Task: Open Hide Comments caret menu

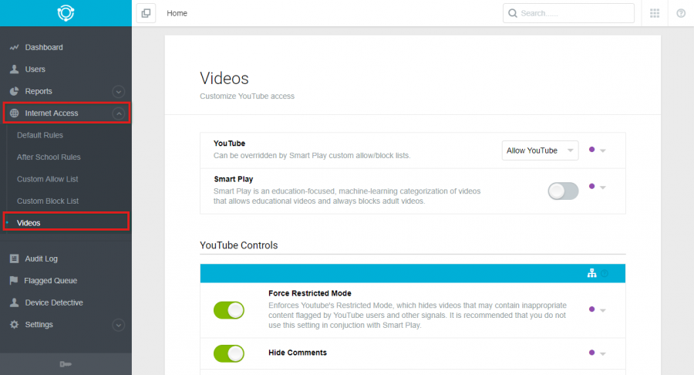Action: pyautogui.click(x=603, y=354)
